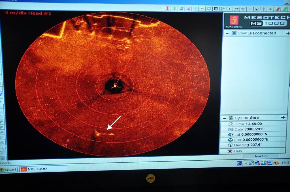Click MS 1000 taskbar button
This screenshot has height=192, width=290.
click(x=34, y=169)
